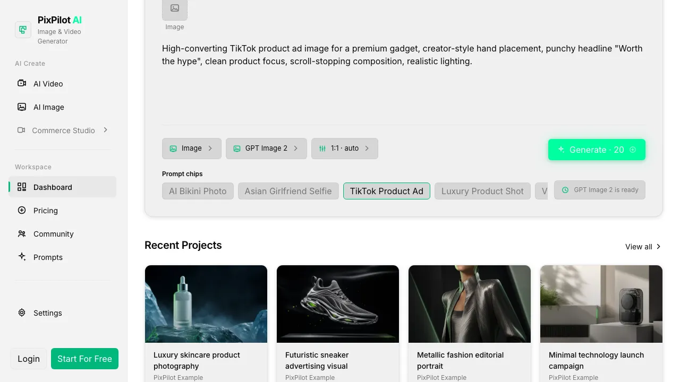This screenshot has width=680, height=382.
Task: Open the Pricing page icon
Action: click(22, 210)
